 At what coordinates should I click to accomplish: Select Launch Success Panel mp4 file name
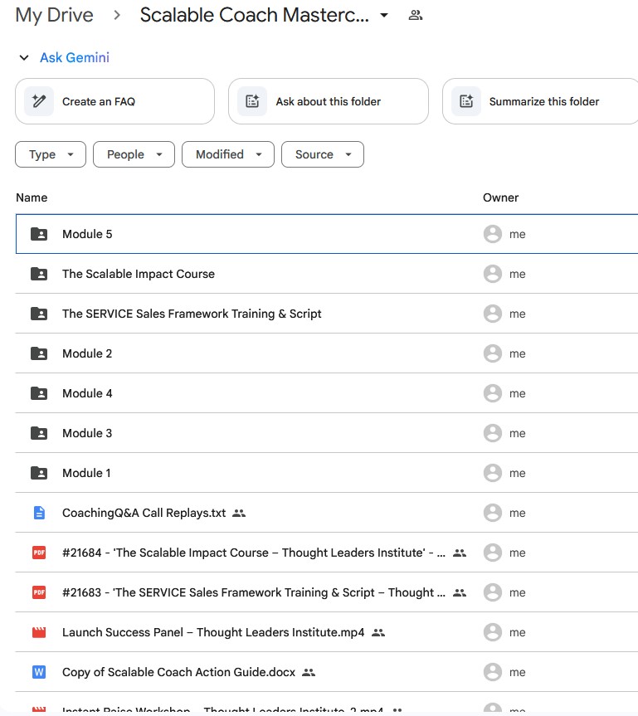[213, 632]
